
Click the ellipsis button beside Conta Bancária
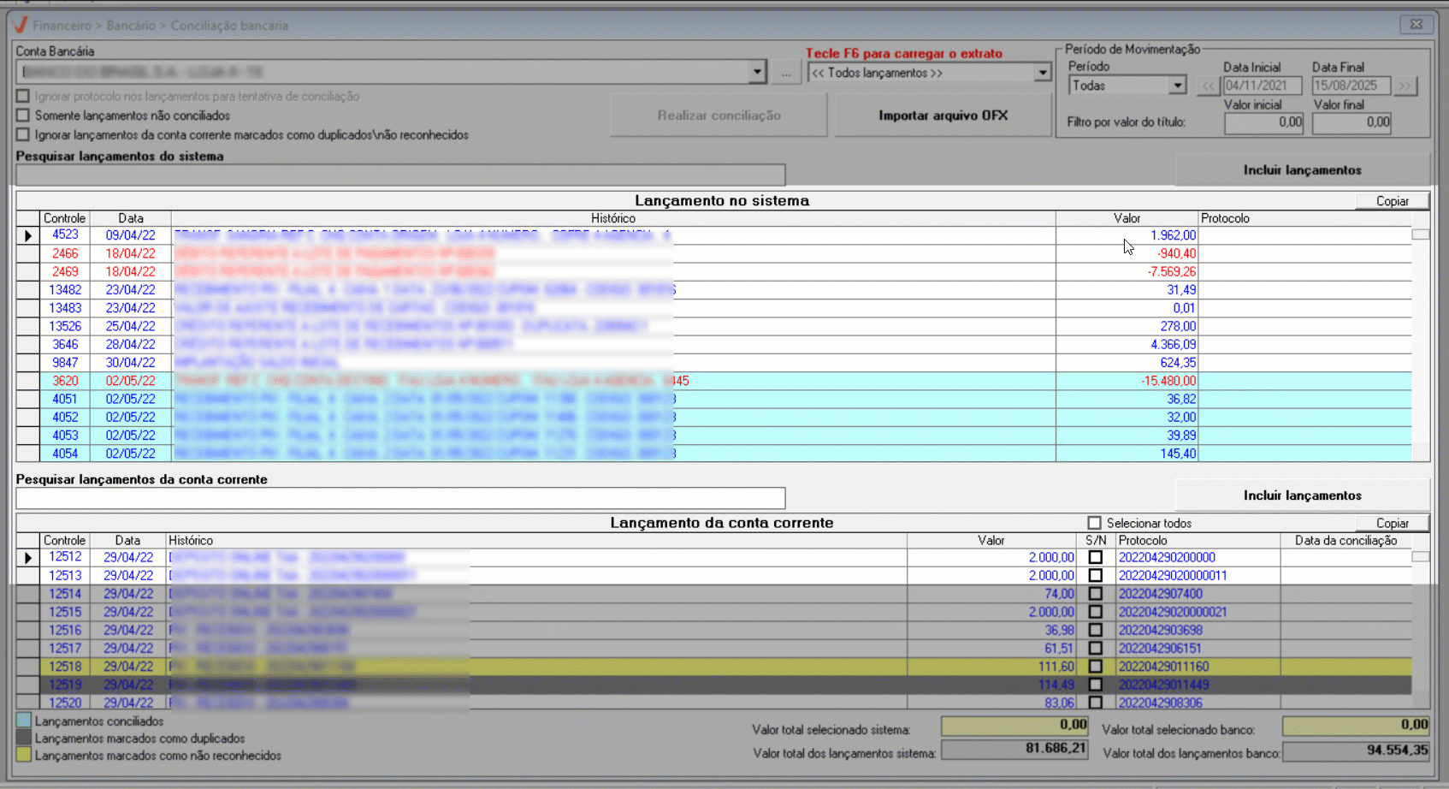pyautogui.click(x=785, y=73)
